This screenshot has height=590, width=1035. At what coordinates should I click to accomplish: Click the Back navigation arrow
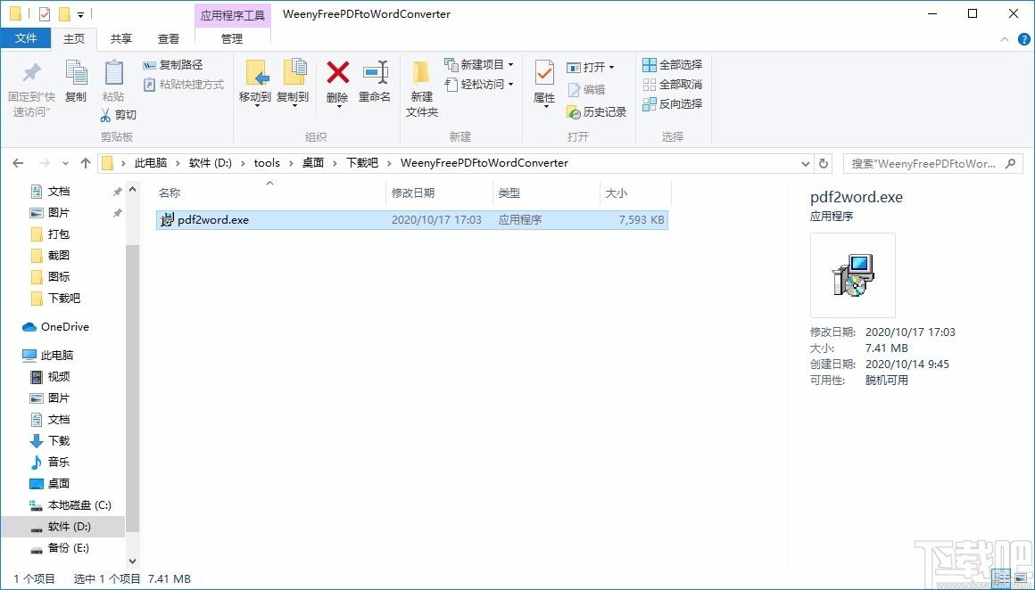click(18, 163)
